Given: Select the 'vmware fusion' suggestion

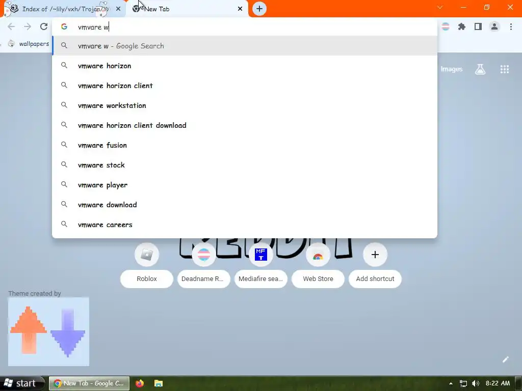Looking at the screenshot, I should coord(245,145).
